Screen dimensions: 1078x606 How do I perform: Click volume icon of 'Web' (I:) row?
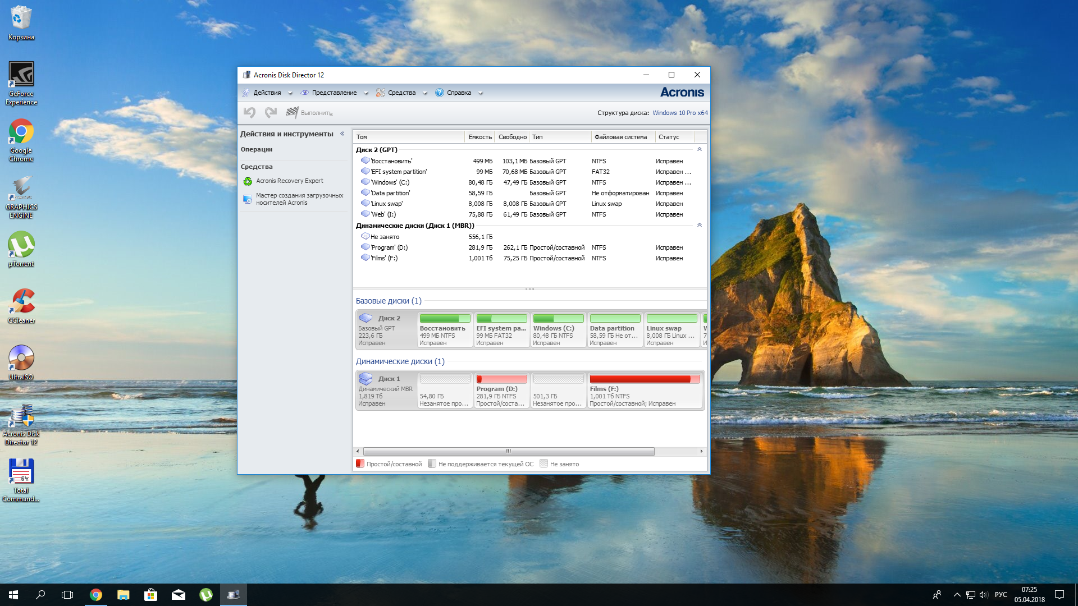[365, 214]
